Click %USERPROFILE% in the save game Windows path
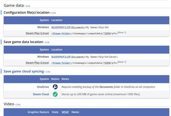Image resolution: width=171 pixels, height=116 pixels. (61, 57)
